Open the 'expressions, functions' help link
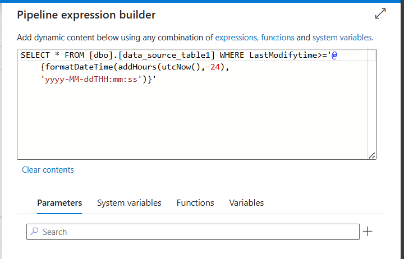 (255, 38)
